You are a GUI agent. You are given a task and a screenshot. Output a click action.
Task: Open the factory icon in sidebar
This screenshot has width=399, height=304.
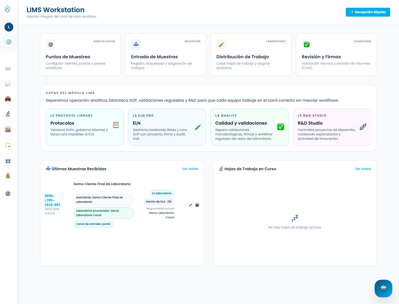(x=8, y=129)
